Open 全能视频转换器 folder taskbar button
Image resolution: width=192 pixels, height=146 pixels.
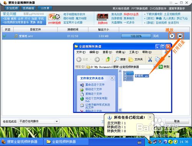click(x=66, y=142)
